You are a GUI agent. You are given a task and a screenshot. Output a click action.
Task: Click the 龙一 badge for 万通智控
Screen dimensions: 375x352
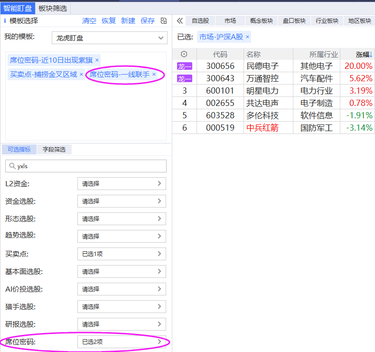[x=184, y=78]
